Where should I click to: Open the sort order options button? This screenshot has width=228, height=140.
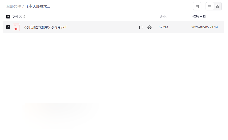[197, 6]
